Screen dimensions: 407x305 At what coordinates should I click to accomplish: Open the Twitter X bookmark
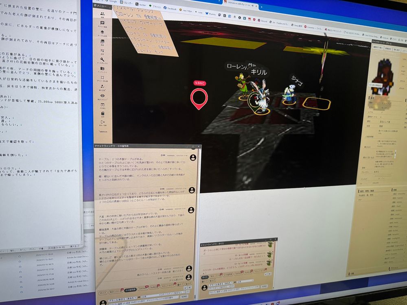pyautogui.click(x=141, y=4)
